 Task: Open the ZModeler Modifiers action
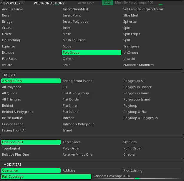click(x=138, y=65)
